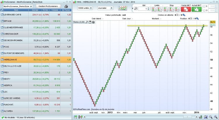This screenshot has width=219, height=120.
Task: Click zoom in magnifier at bottom right
Action: tap(216, 117)
